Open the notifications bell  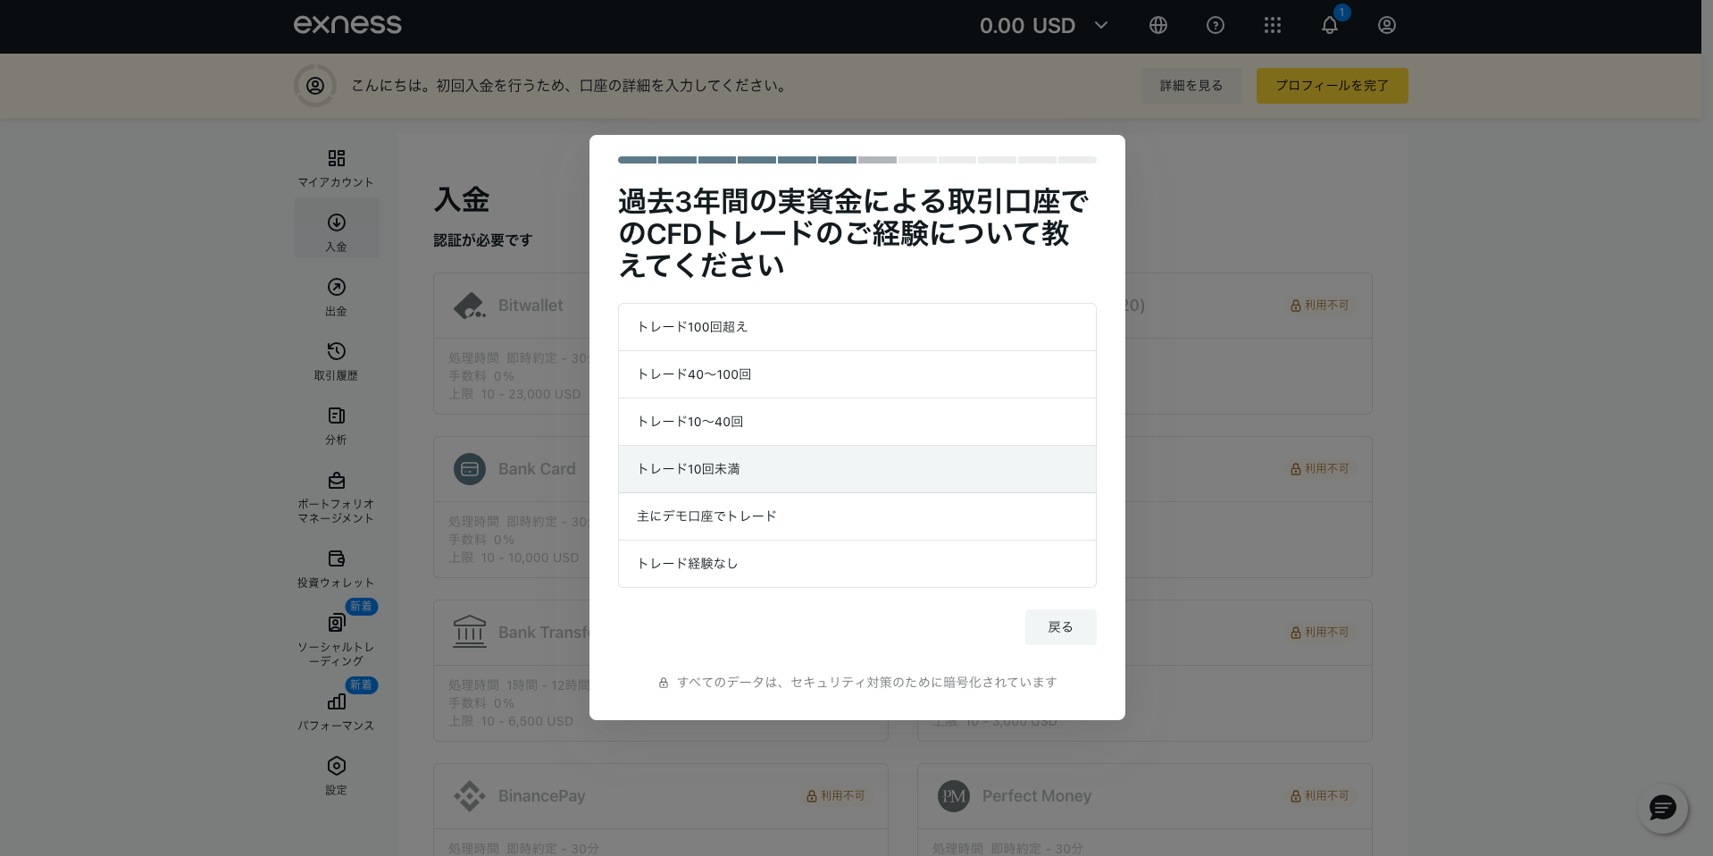[x=1329, y=25]
